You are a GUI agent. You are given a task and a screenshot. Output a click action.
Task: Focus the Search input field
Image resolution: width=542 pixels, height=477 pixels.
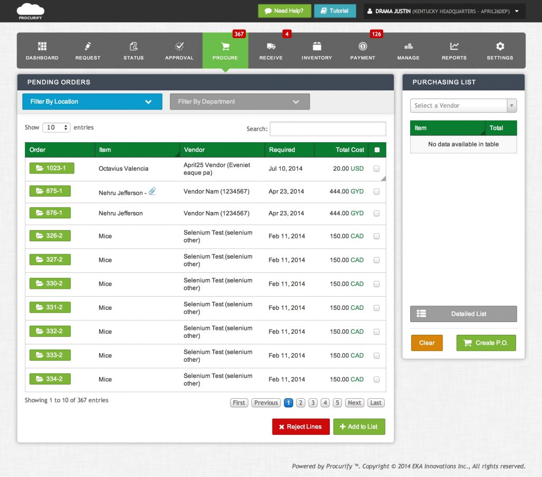coord(328,129)
